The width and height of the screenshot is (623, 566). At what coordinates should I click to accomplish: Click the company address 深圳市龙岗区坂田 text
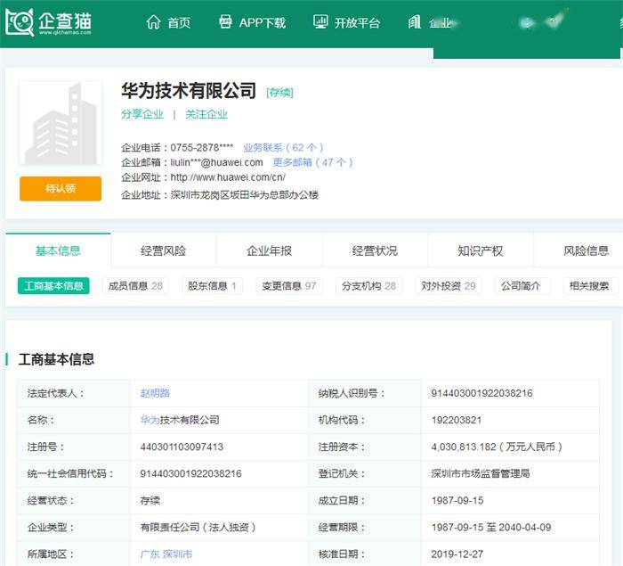pyautogui.click(x=245, y=195)
